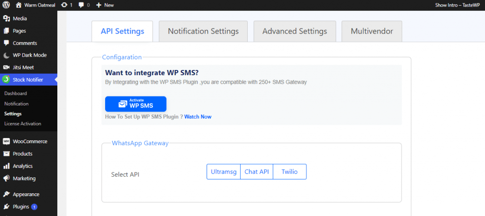Image resolution: width=485 pixels, height=216 pixels.
Task: Click Show Intro – TasteWP link
Action: (x=457, y=5)
